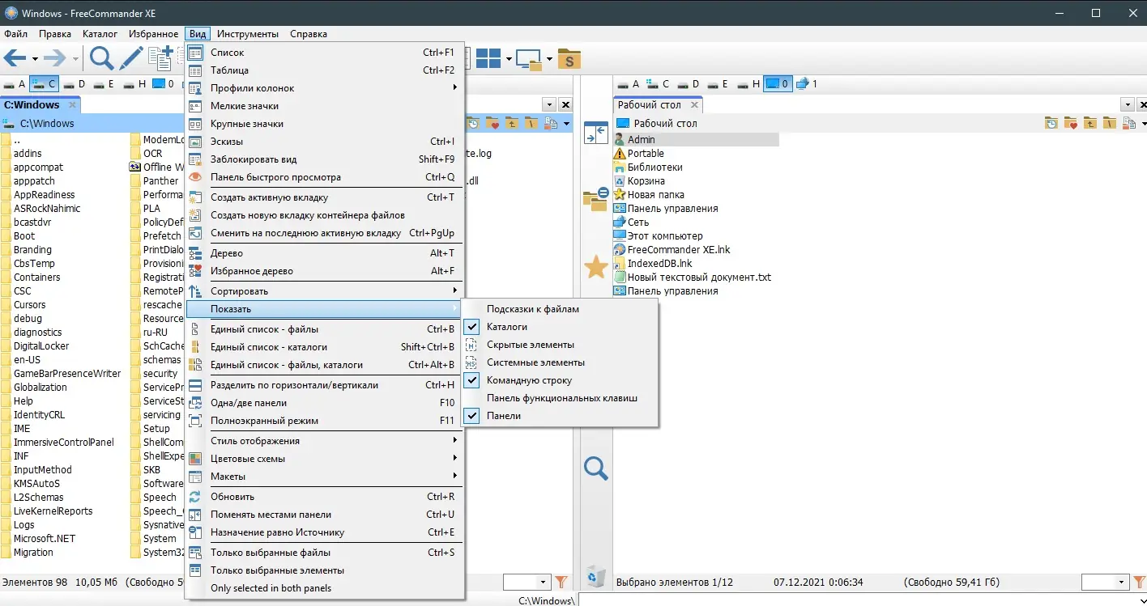This screenshot has width=1147, height=606.
Task: Expand the Цветовые схемы submenu
Action: tap(324, 459)
